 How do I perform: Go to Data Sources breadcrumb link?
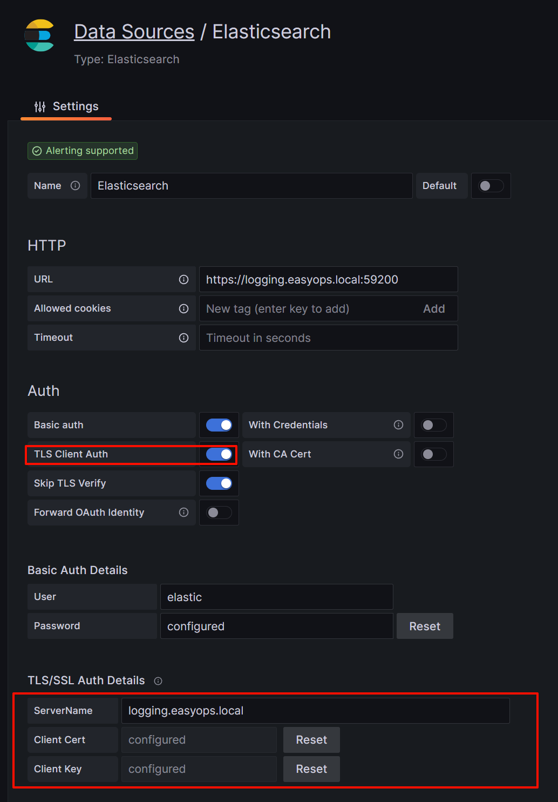click(x=134, y=32)
